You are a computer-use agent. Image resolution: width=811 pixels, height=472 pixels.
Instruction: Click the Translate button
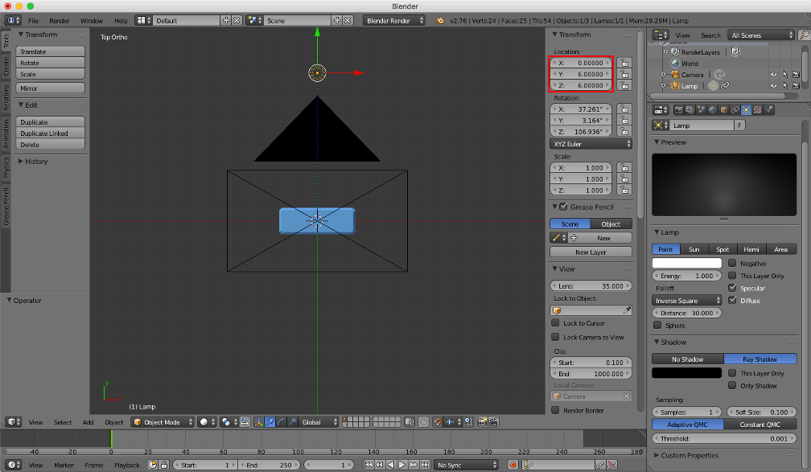coord(50,51)
